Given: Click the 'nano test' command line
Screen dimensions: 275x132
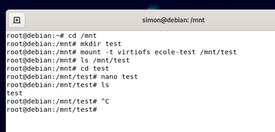Looking at the screenshot, I should point(72,77).
